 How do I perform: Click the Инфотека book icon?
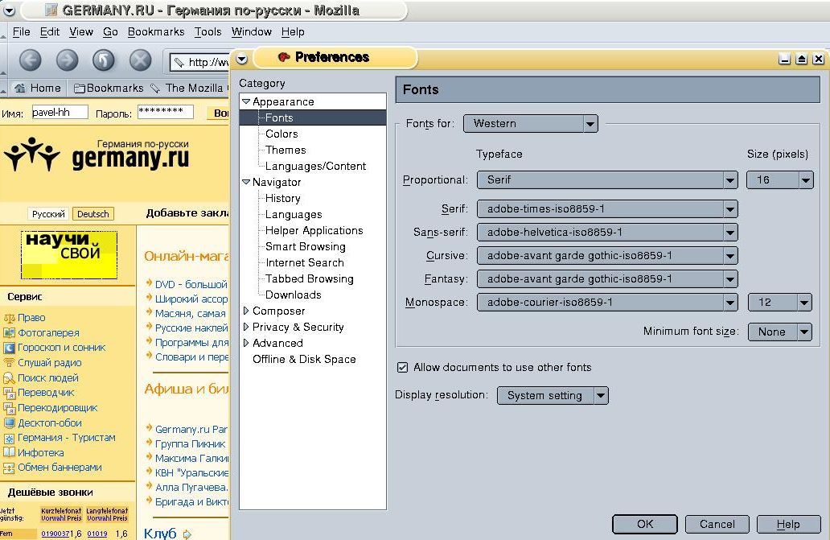tap(9, 452)
